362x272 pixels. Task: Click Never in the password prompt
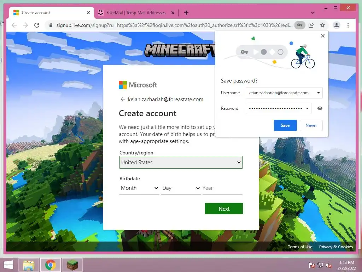coord(311,125)
